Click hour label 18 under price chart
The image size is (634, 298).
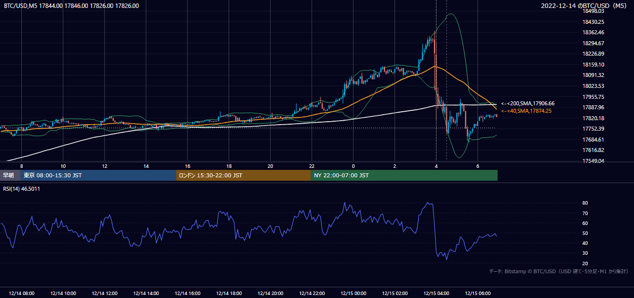click(229, 166)
